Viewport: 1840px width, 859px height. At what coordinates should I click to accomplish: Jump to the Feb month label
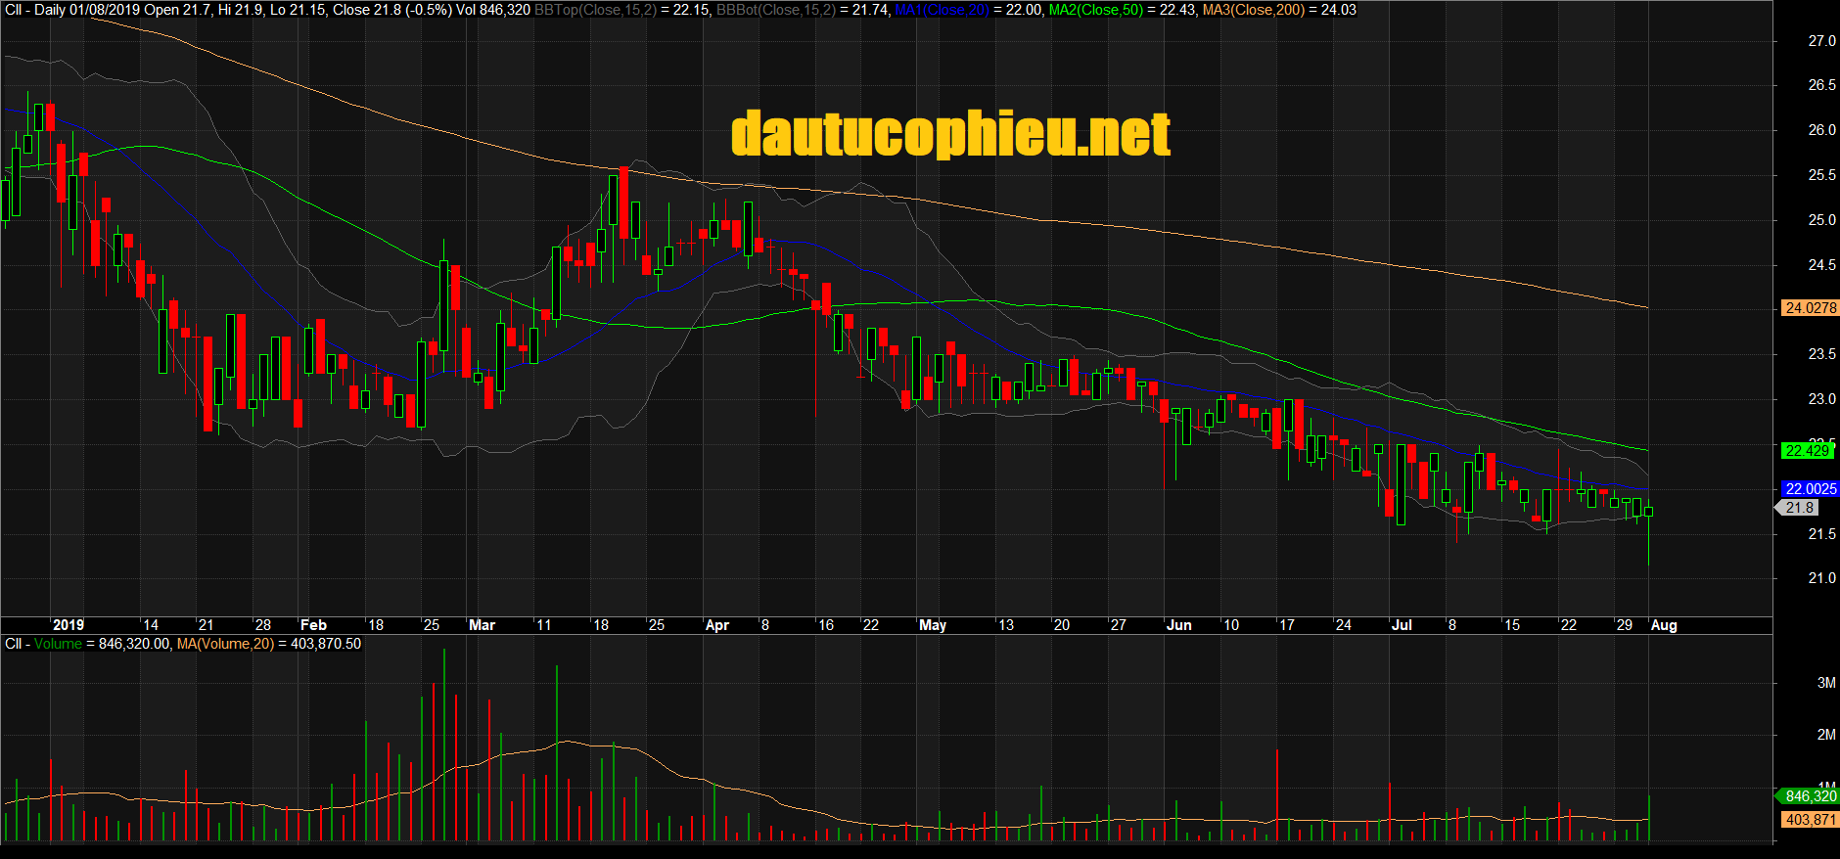(313, 625)
